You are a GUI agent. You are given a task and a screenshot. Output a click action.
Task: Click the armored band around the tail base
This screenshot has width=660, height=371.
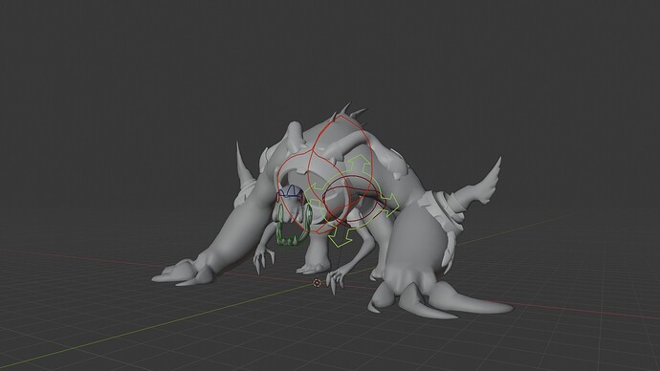tap(442, 210)
